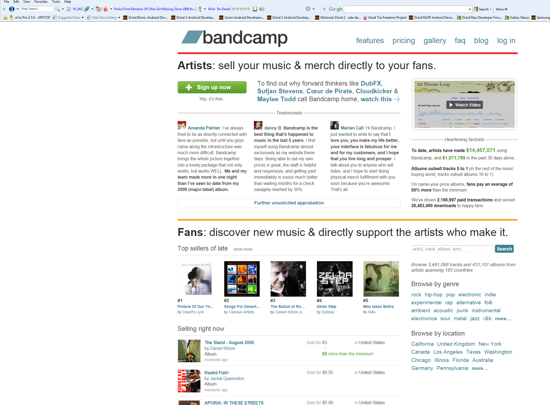This screenshot has height=405, width=550.
Task: Open the Zelda Step album thumbnail
Action: [334, 279]
